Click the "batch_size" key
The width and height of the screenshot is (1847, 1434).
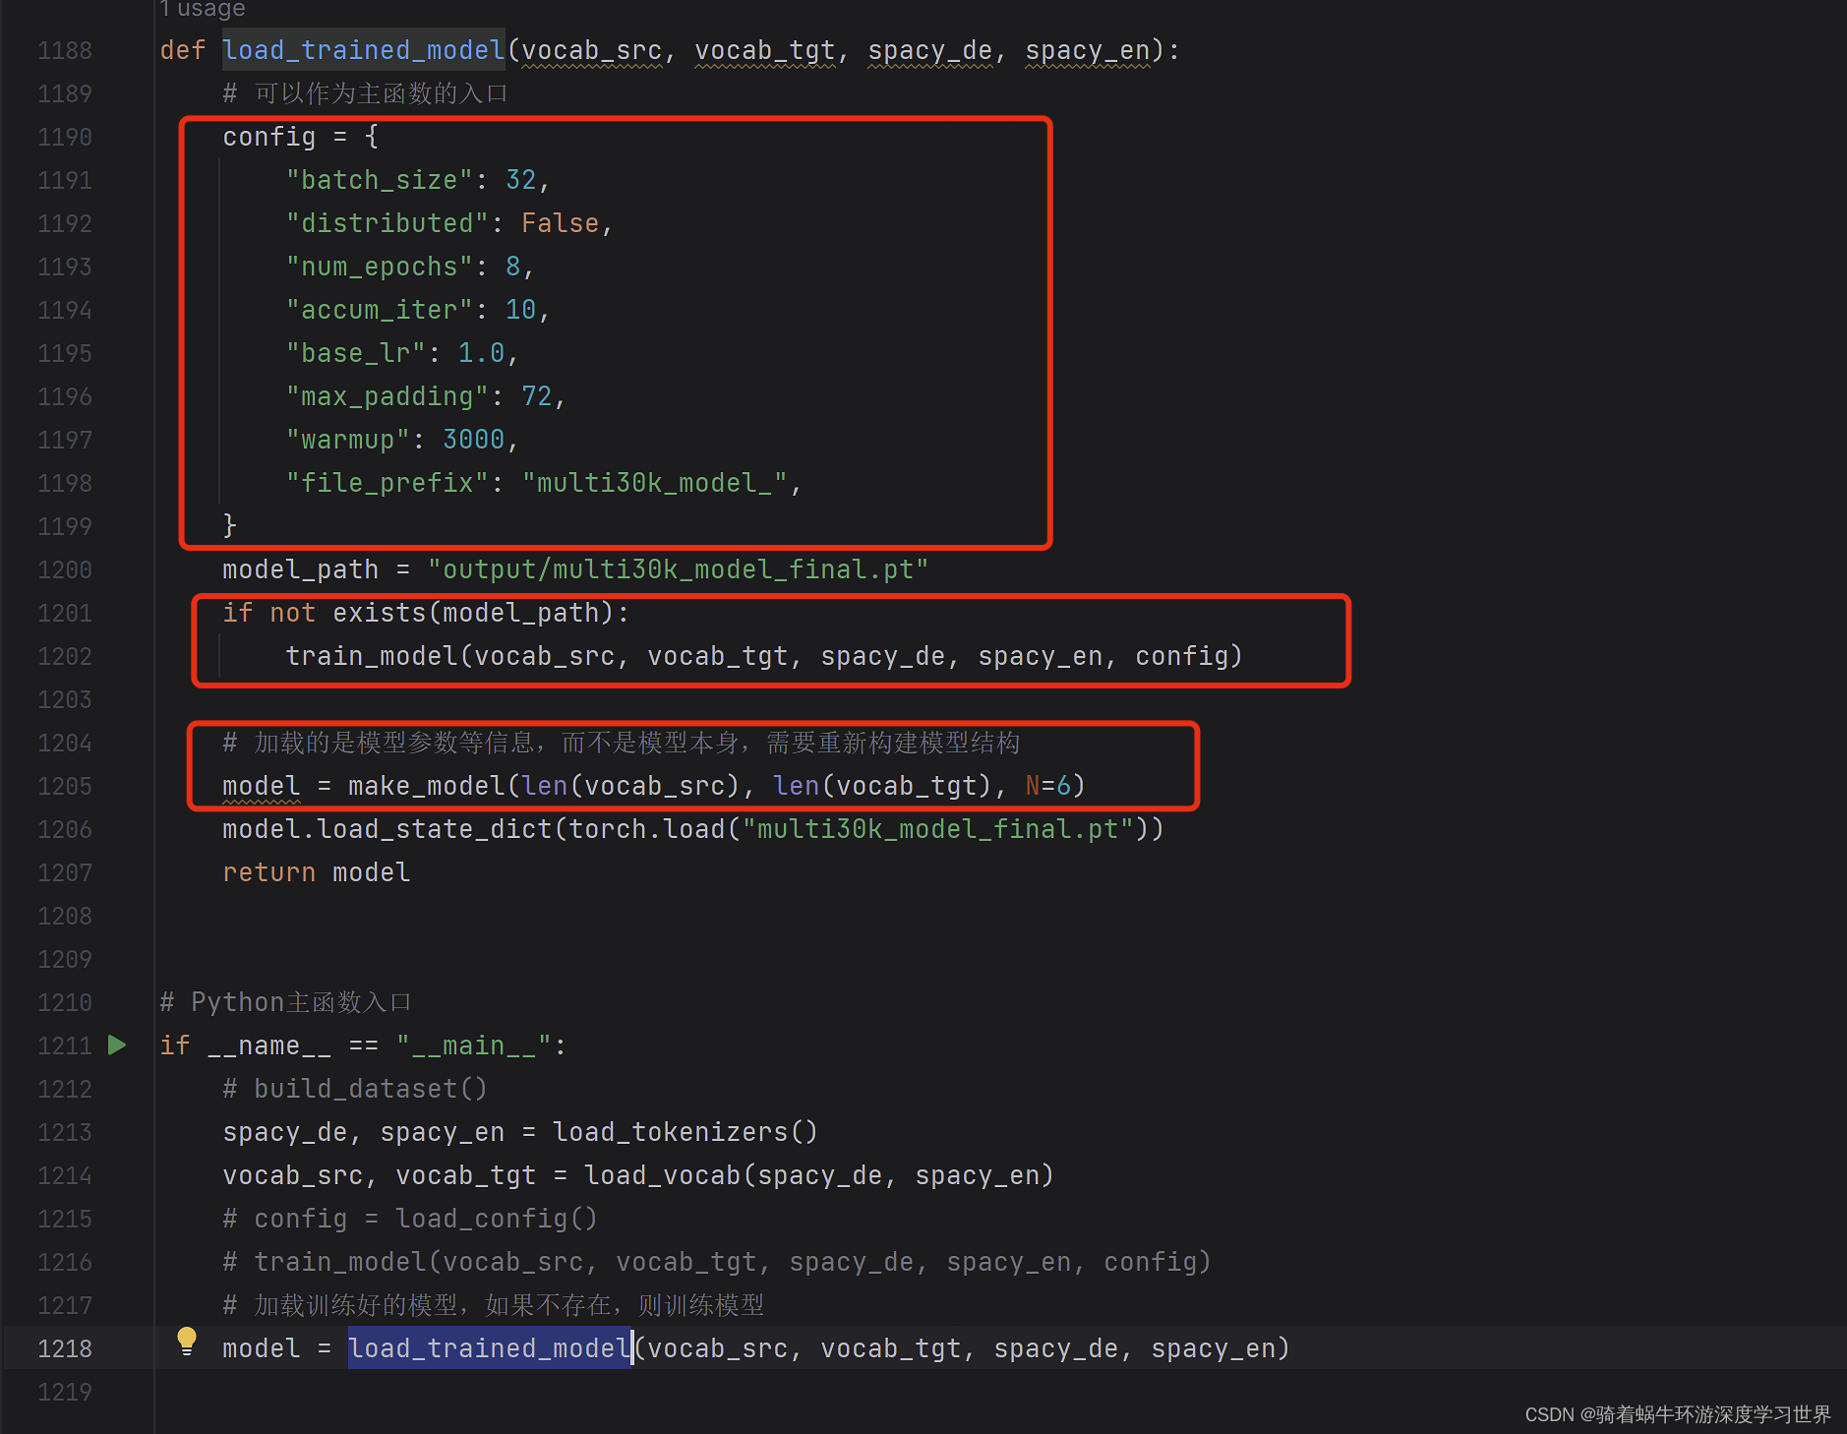pos(379,180)
